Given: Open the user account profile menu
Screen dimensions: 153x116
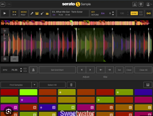Looking at the screenshot, I should coord(149,4).
